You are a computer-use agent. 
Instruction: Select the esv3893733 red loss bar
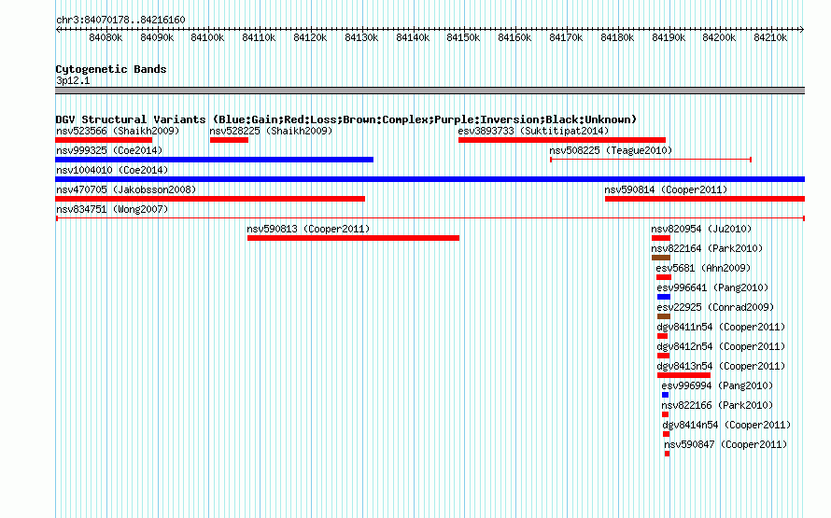coord(562,140)
